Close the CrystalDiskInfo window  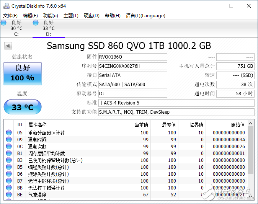[x=249, y=6]
